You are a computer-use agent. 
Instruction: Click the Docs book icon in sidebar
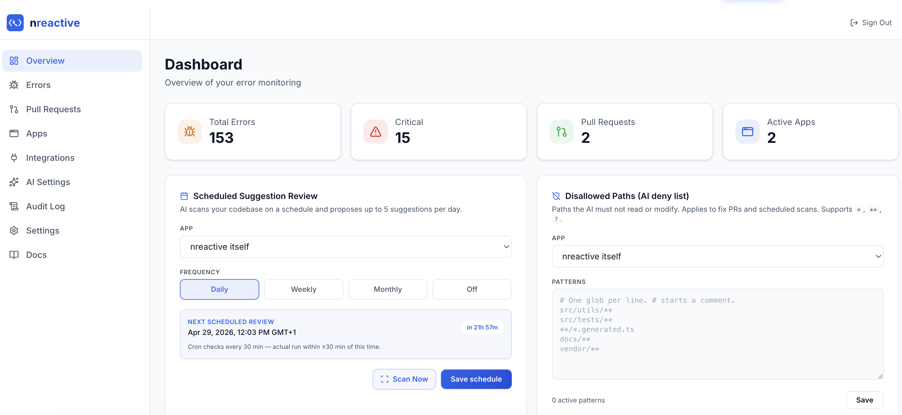coord(14,255)
